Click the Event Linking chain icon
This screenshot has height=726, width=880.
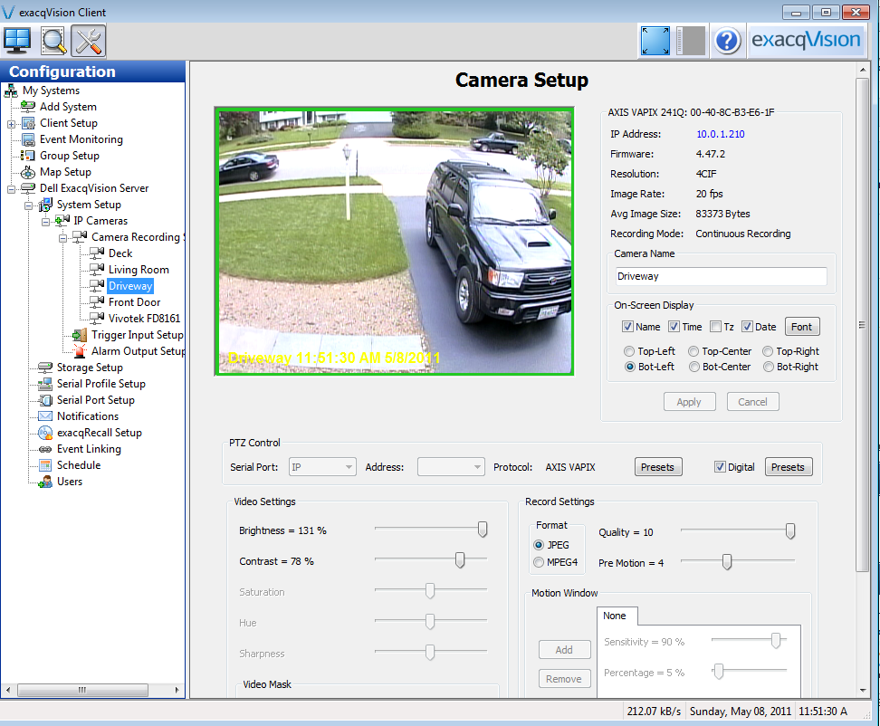coord(45,449)
